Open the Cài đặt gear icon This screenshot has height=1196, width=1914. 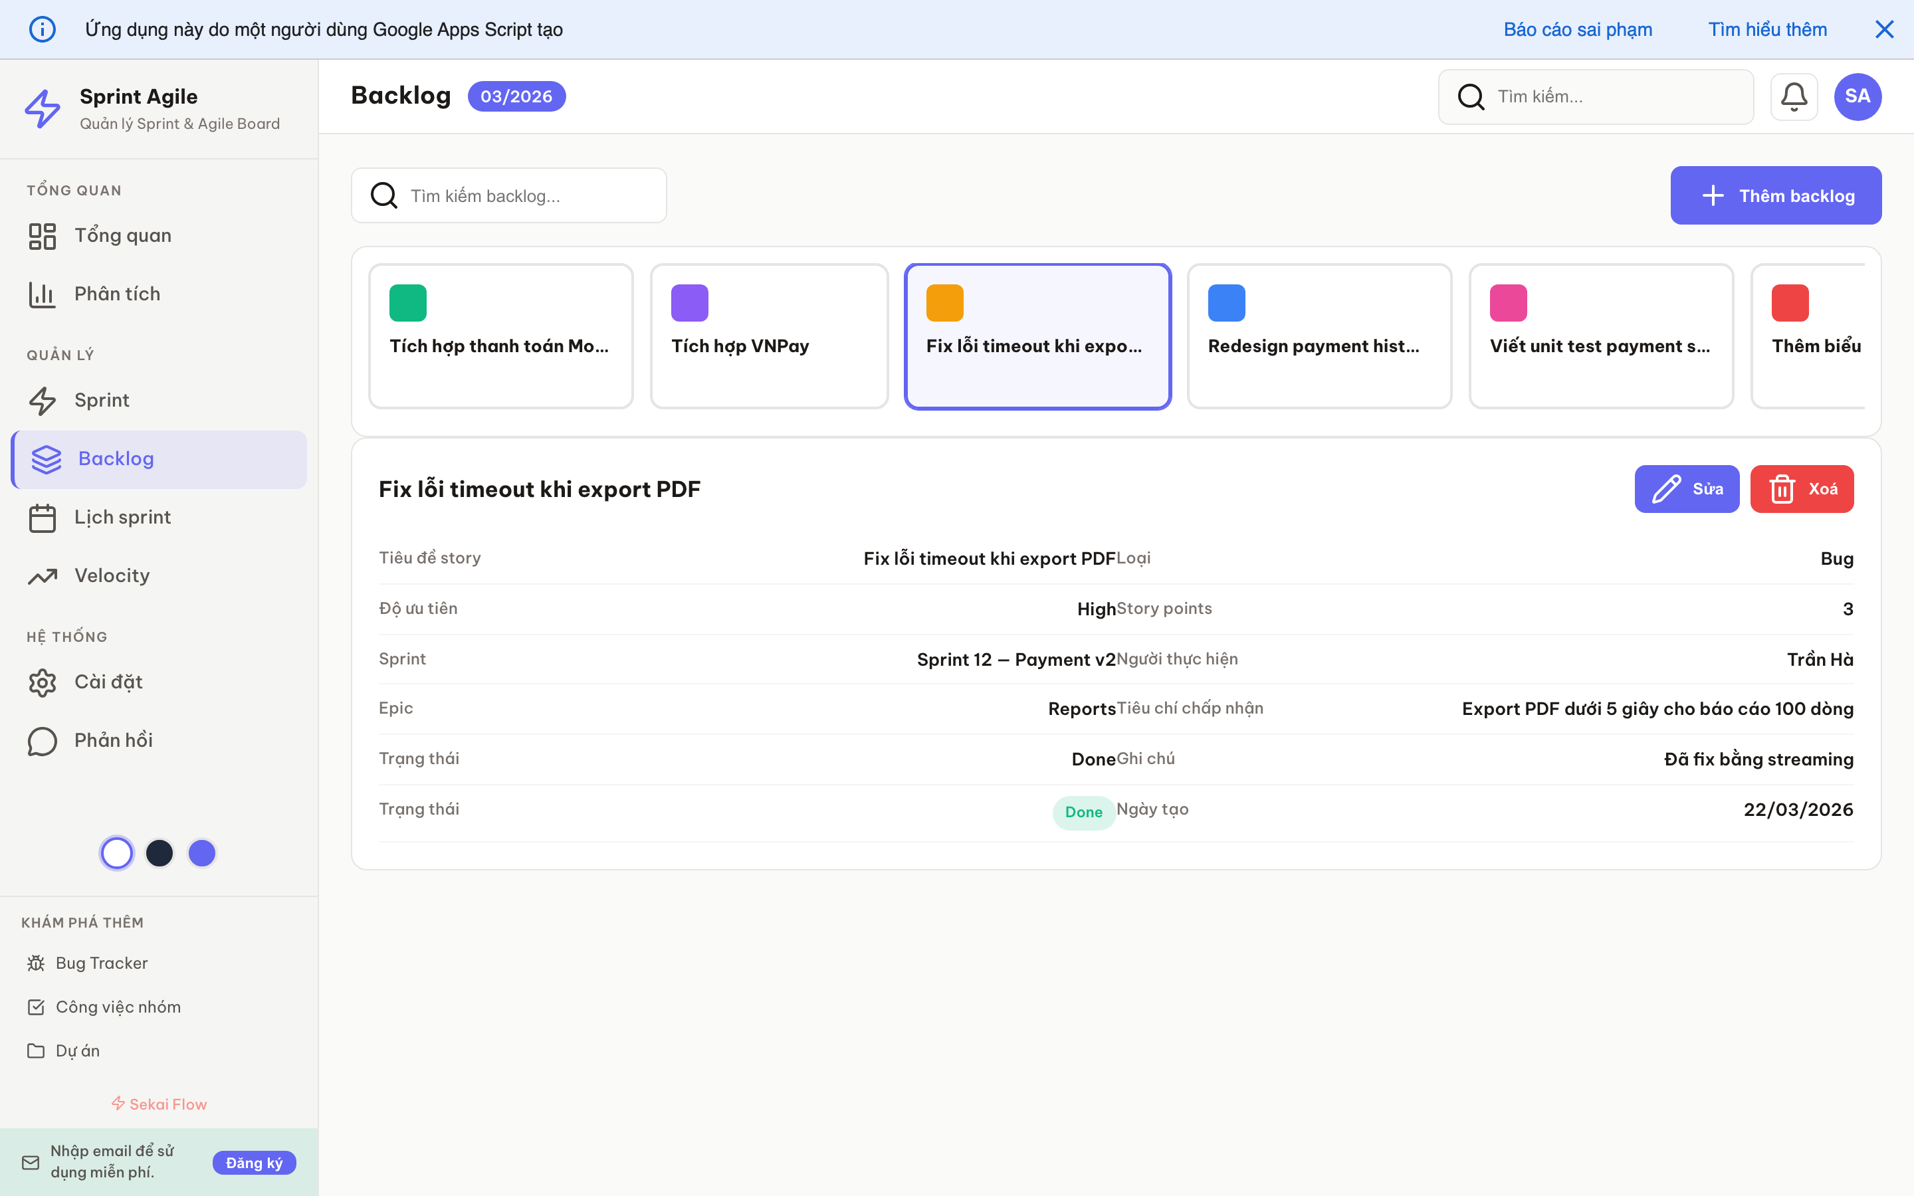click(42, 682)
